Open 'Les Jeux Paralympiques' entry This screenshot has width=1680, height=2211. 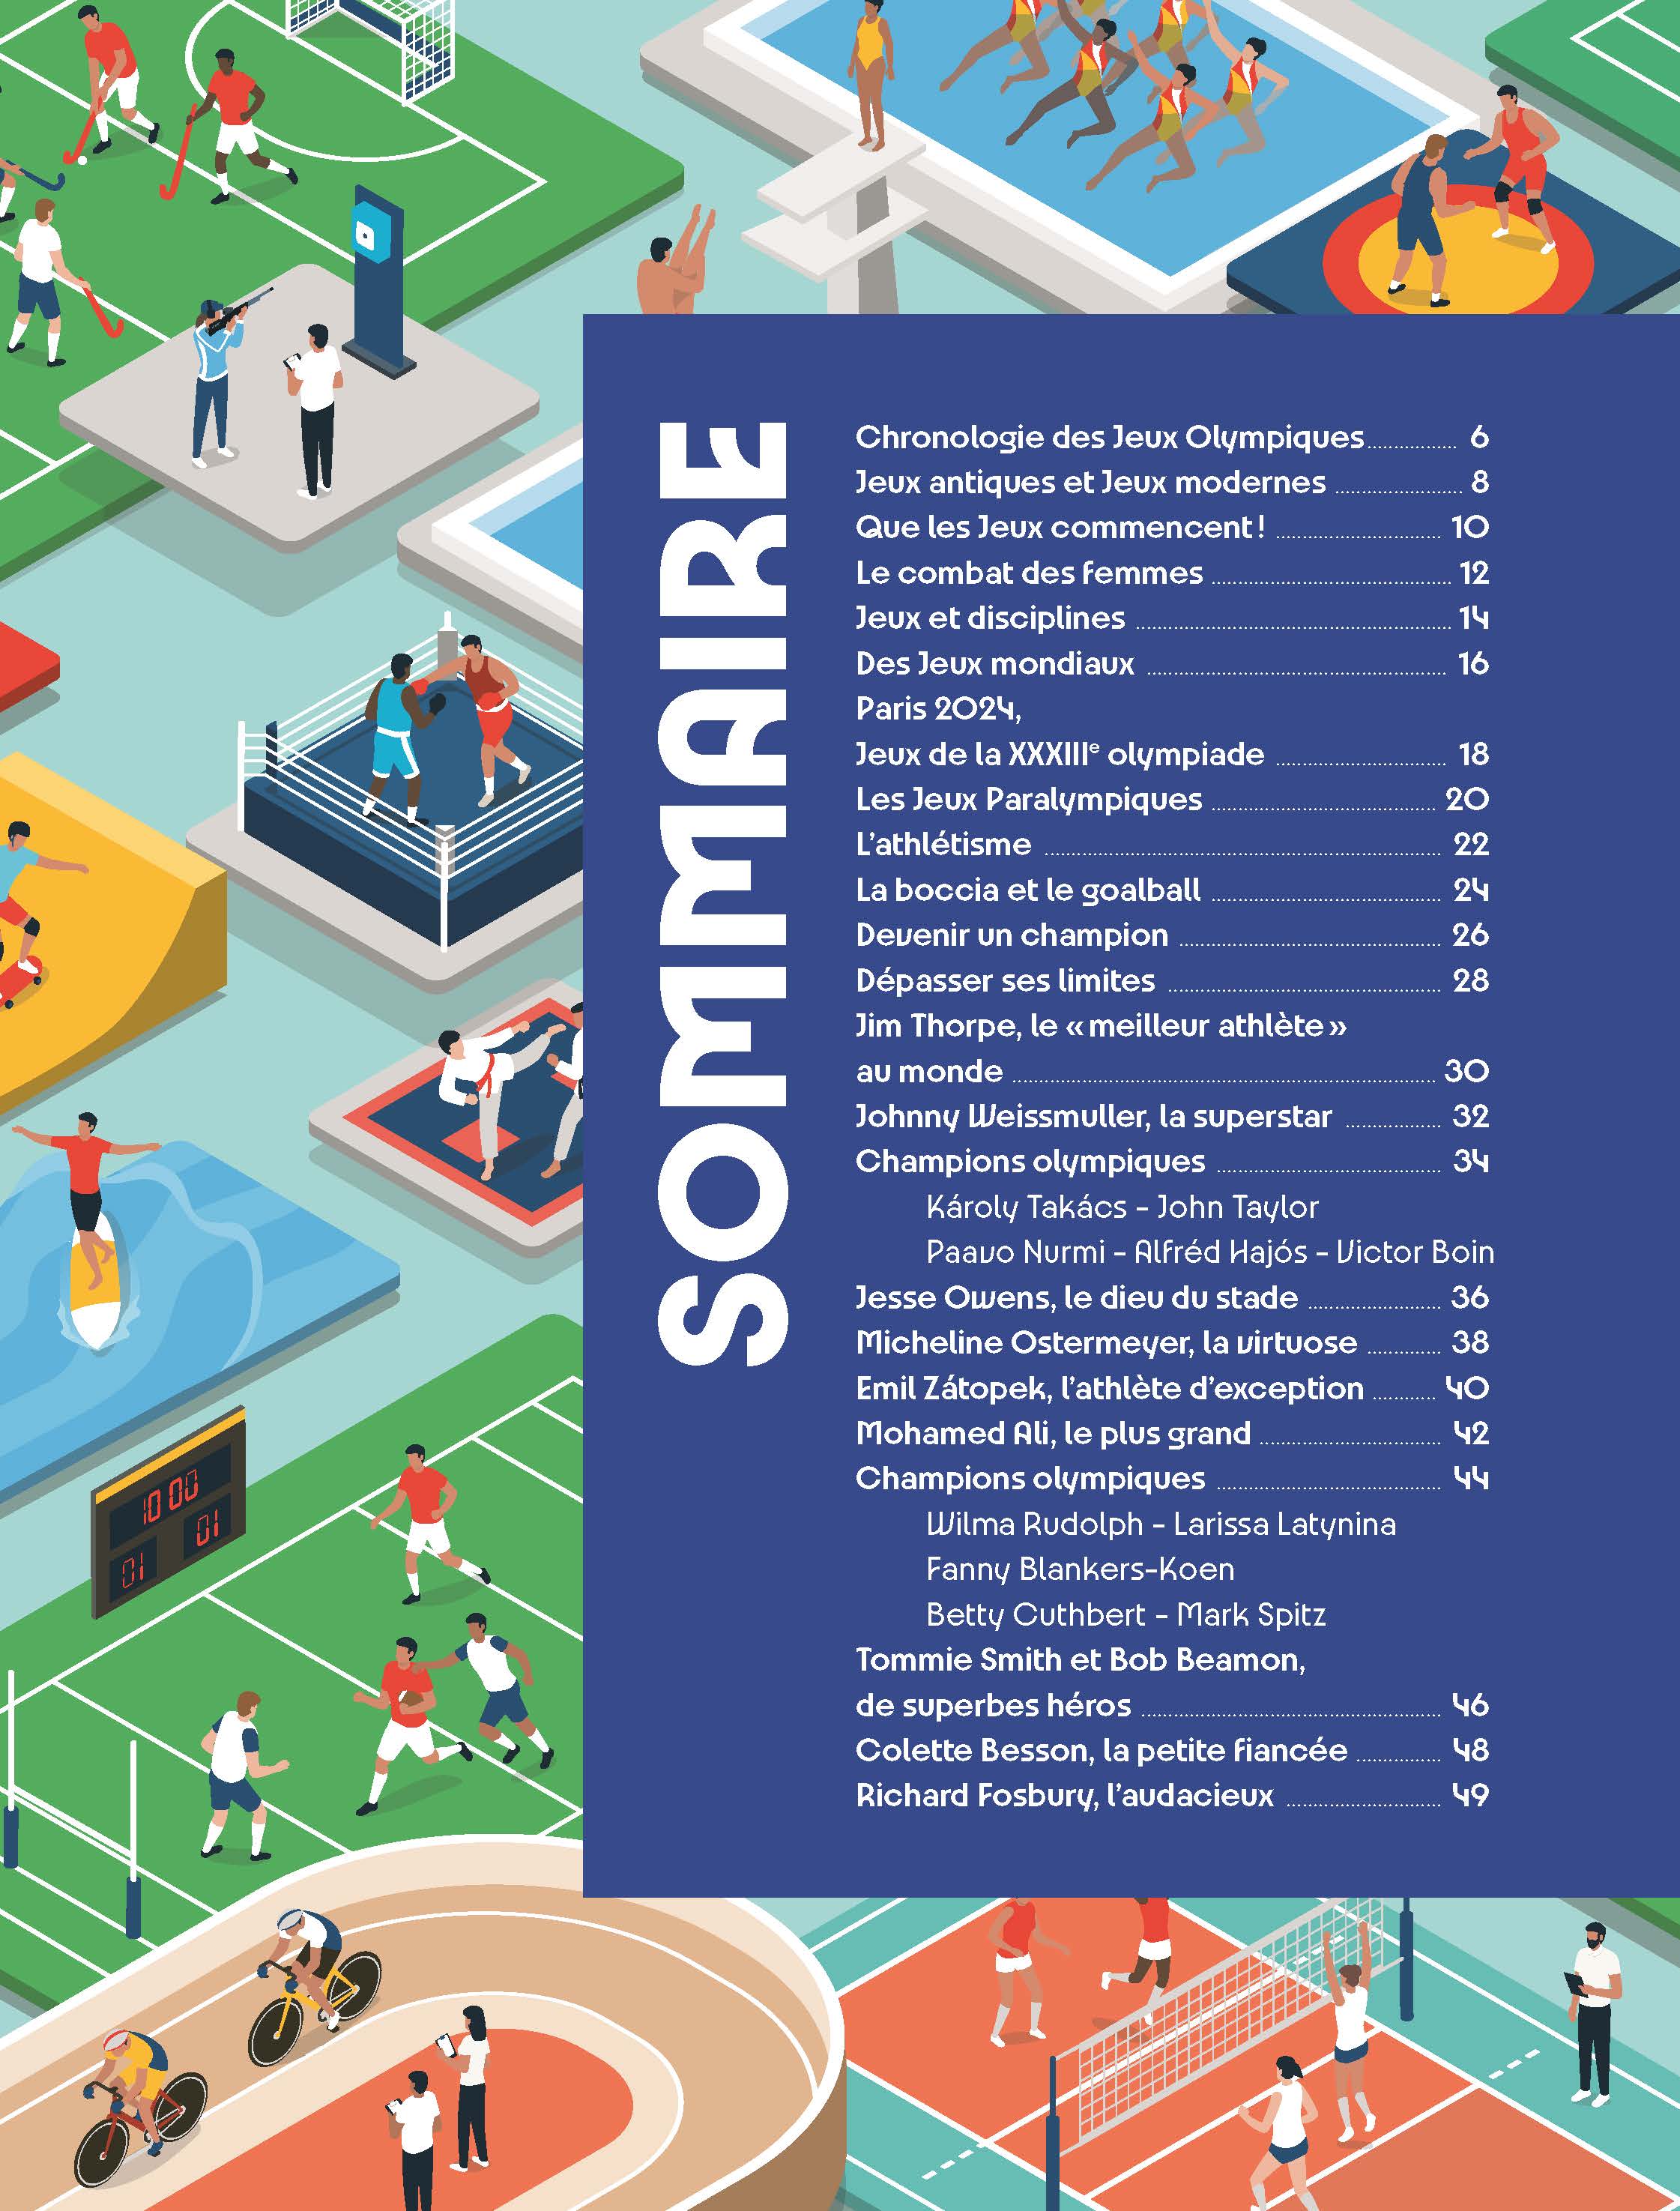coord(1029,799)
